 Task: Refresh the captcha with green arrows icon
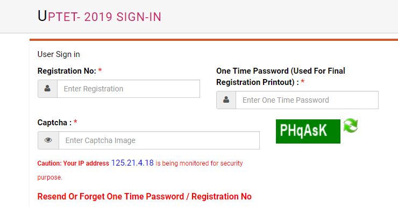click(x=351, y=126)
